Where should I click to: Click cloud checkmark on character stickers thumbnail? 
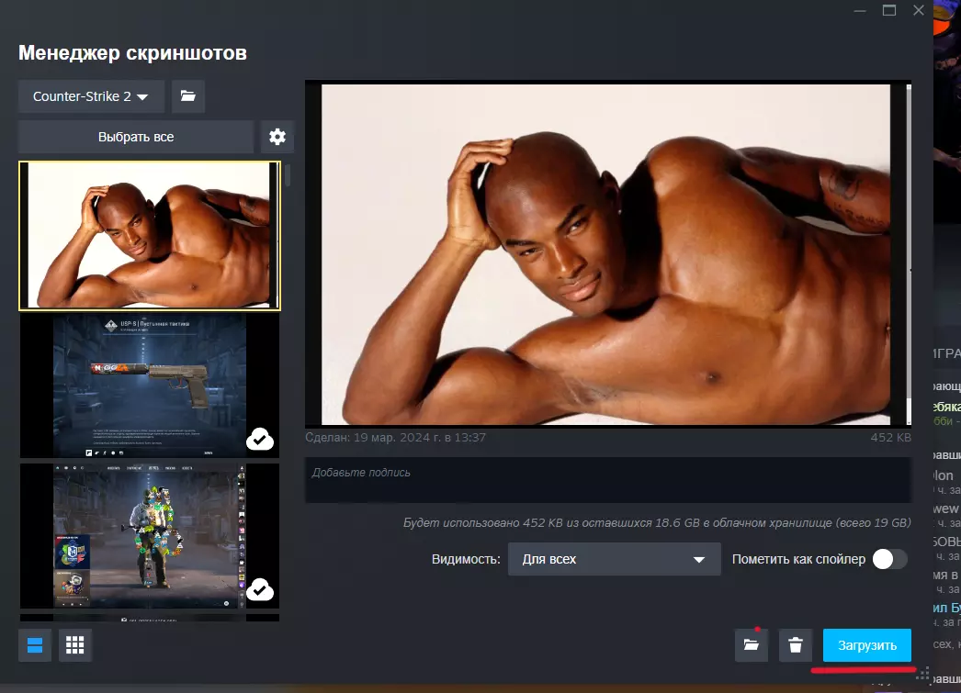pyautogui.click(x=260, y=589)
